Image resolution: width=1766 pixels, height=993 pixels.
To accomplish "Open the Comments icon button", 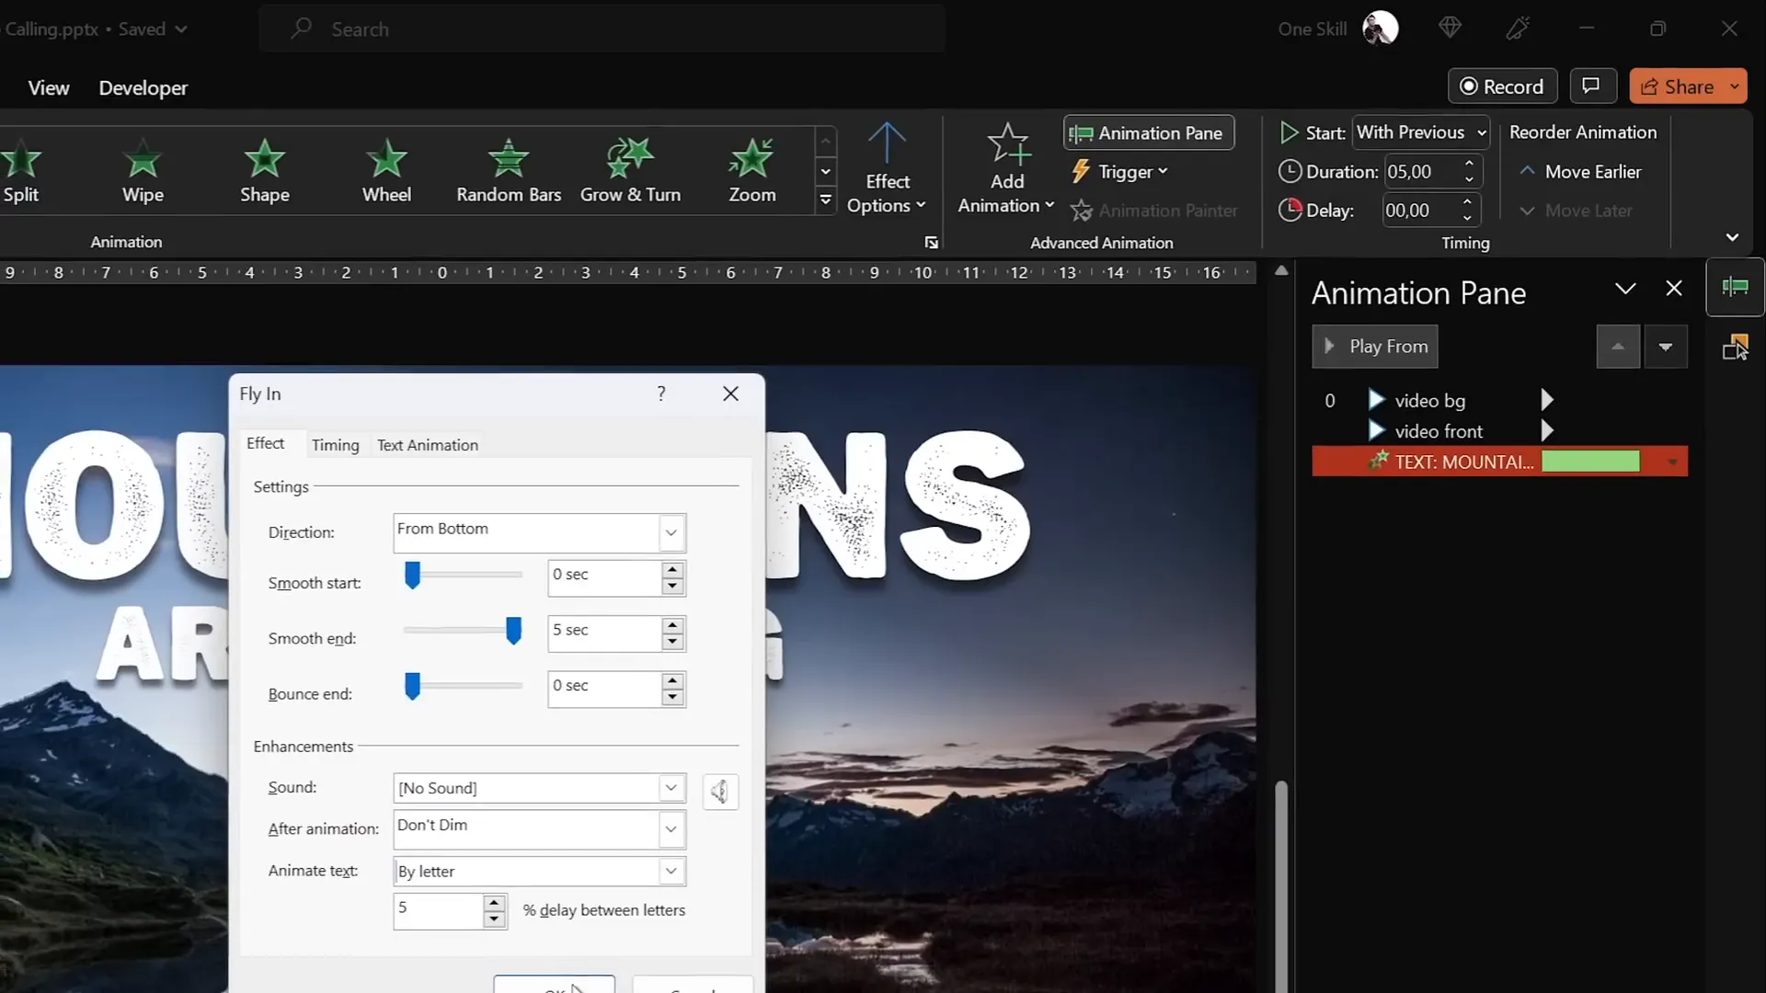I will pyautogui.click(x=1591, y=86).
